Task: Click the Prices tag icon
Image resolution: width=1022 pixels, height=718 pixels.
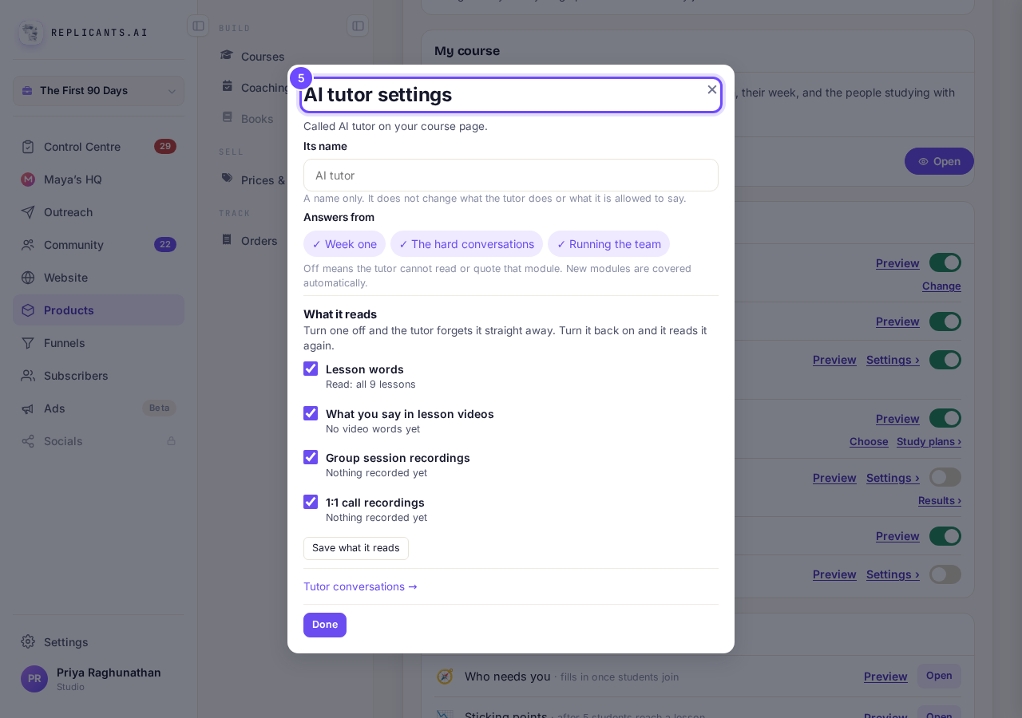Action: (x=228, y=179)
